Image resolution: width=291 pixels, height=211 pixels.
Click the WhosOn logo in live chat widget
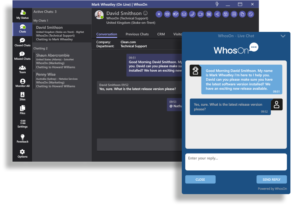(236, 48)
